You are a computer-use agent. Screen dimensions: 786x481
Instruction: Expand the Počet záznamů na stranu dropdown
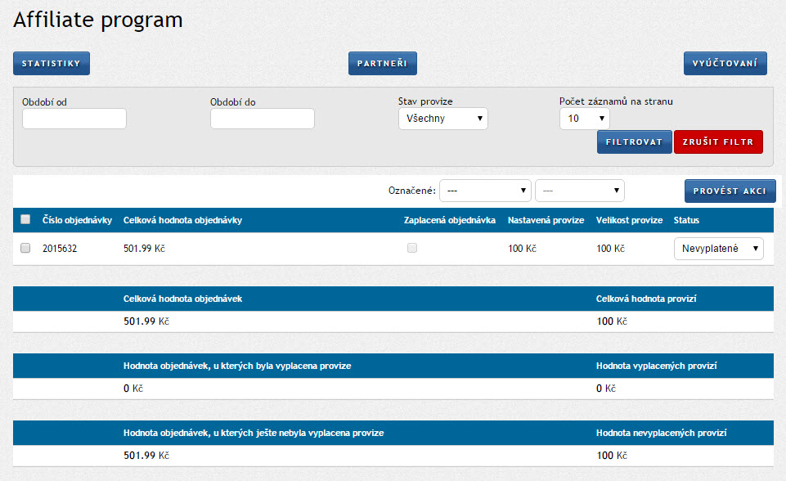584,119
